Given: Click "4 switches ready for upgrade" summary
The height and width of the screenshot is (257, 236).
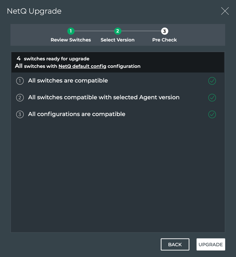Looking at the screenshot, I should (53, 59).
